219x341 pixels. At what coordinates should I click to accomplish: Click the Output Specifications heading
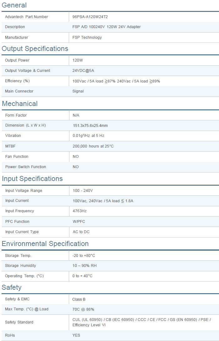pyautogui.click(x=35, y=49)
